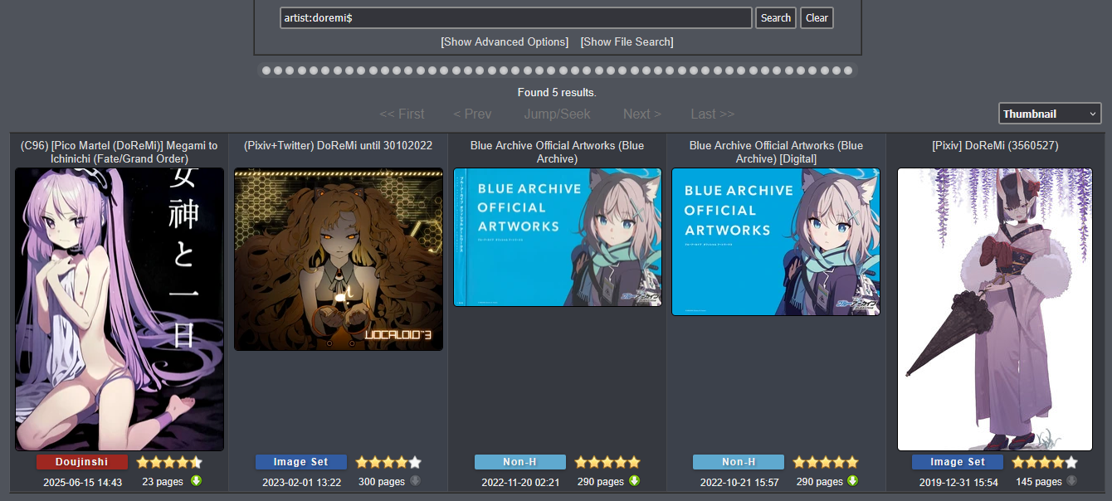The width and height of the screenshot is (1112, 501).
Task: Open the VOCALOID 3 cover thumbnail
Action: coord(339,260)
